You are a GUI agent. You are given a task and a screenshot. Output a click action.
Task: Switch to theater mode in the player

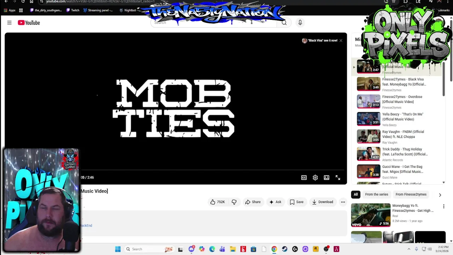(326, 177)
